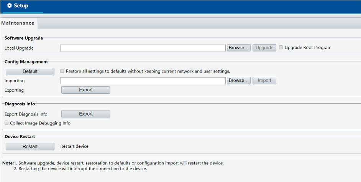Viewport: 361px width, 182px height.
Task: Export the diagnosis info
Action: (85, 114)
